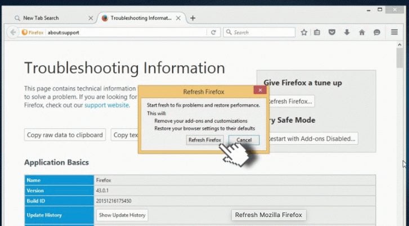Click the Refresh Mozilla Firefox tooltip label
409x226 pixels.
coord(268,215)
